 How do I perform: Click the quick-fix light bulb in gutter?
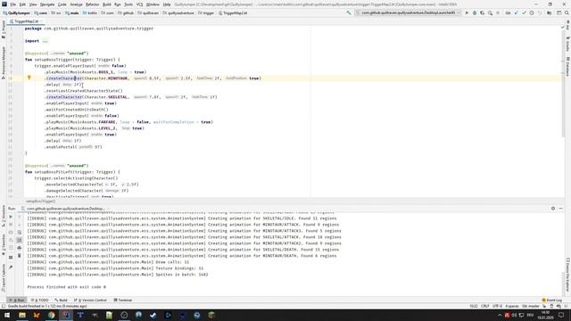29,78
